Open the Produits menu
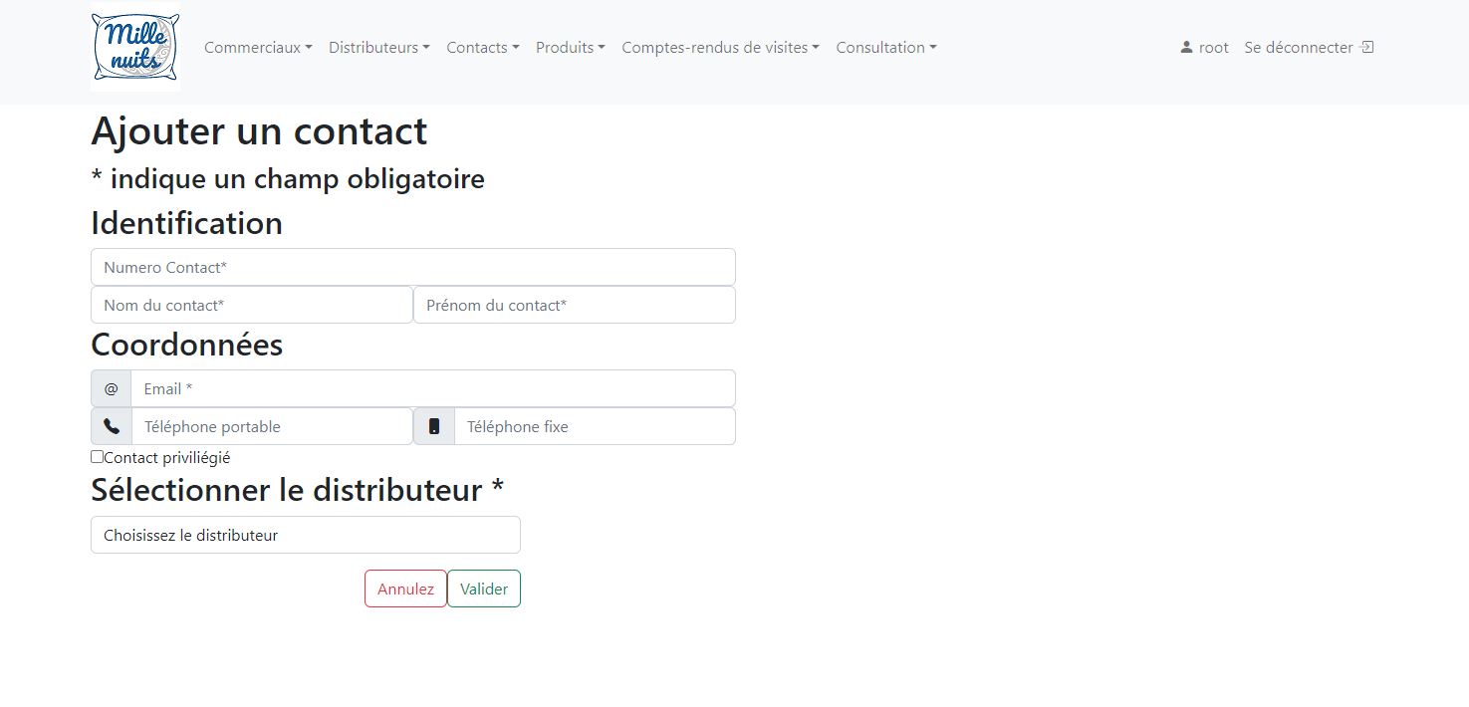Image resolution: width=1469 pixels, height=707 pixels. 570,48
